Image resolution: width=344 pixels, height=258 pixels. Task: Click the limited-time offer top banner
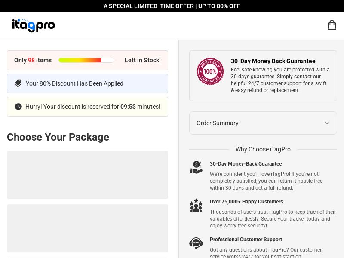[172, 6]
